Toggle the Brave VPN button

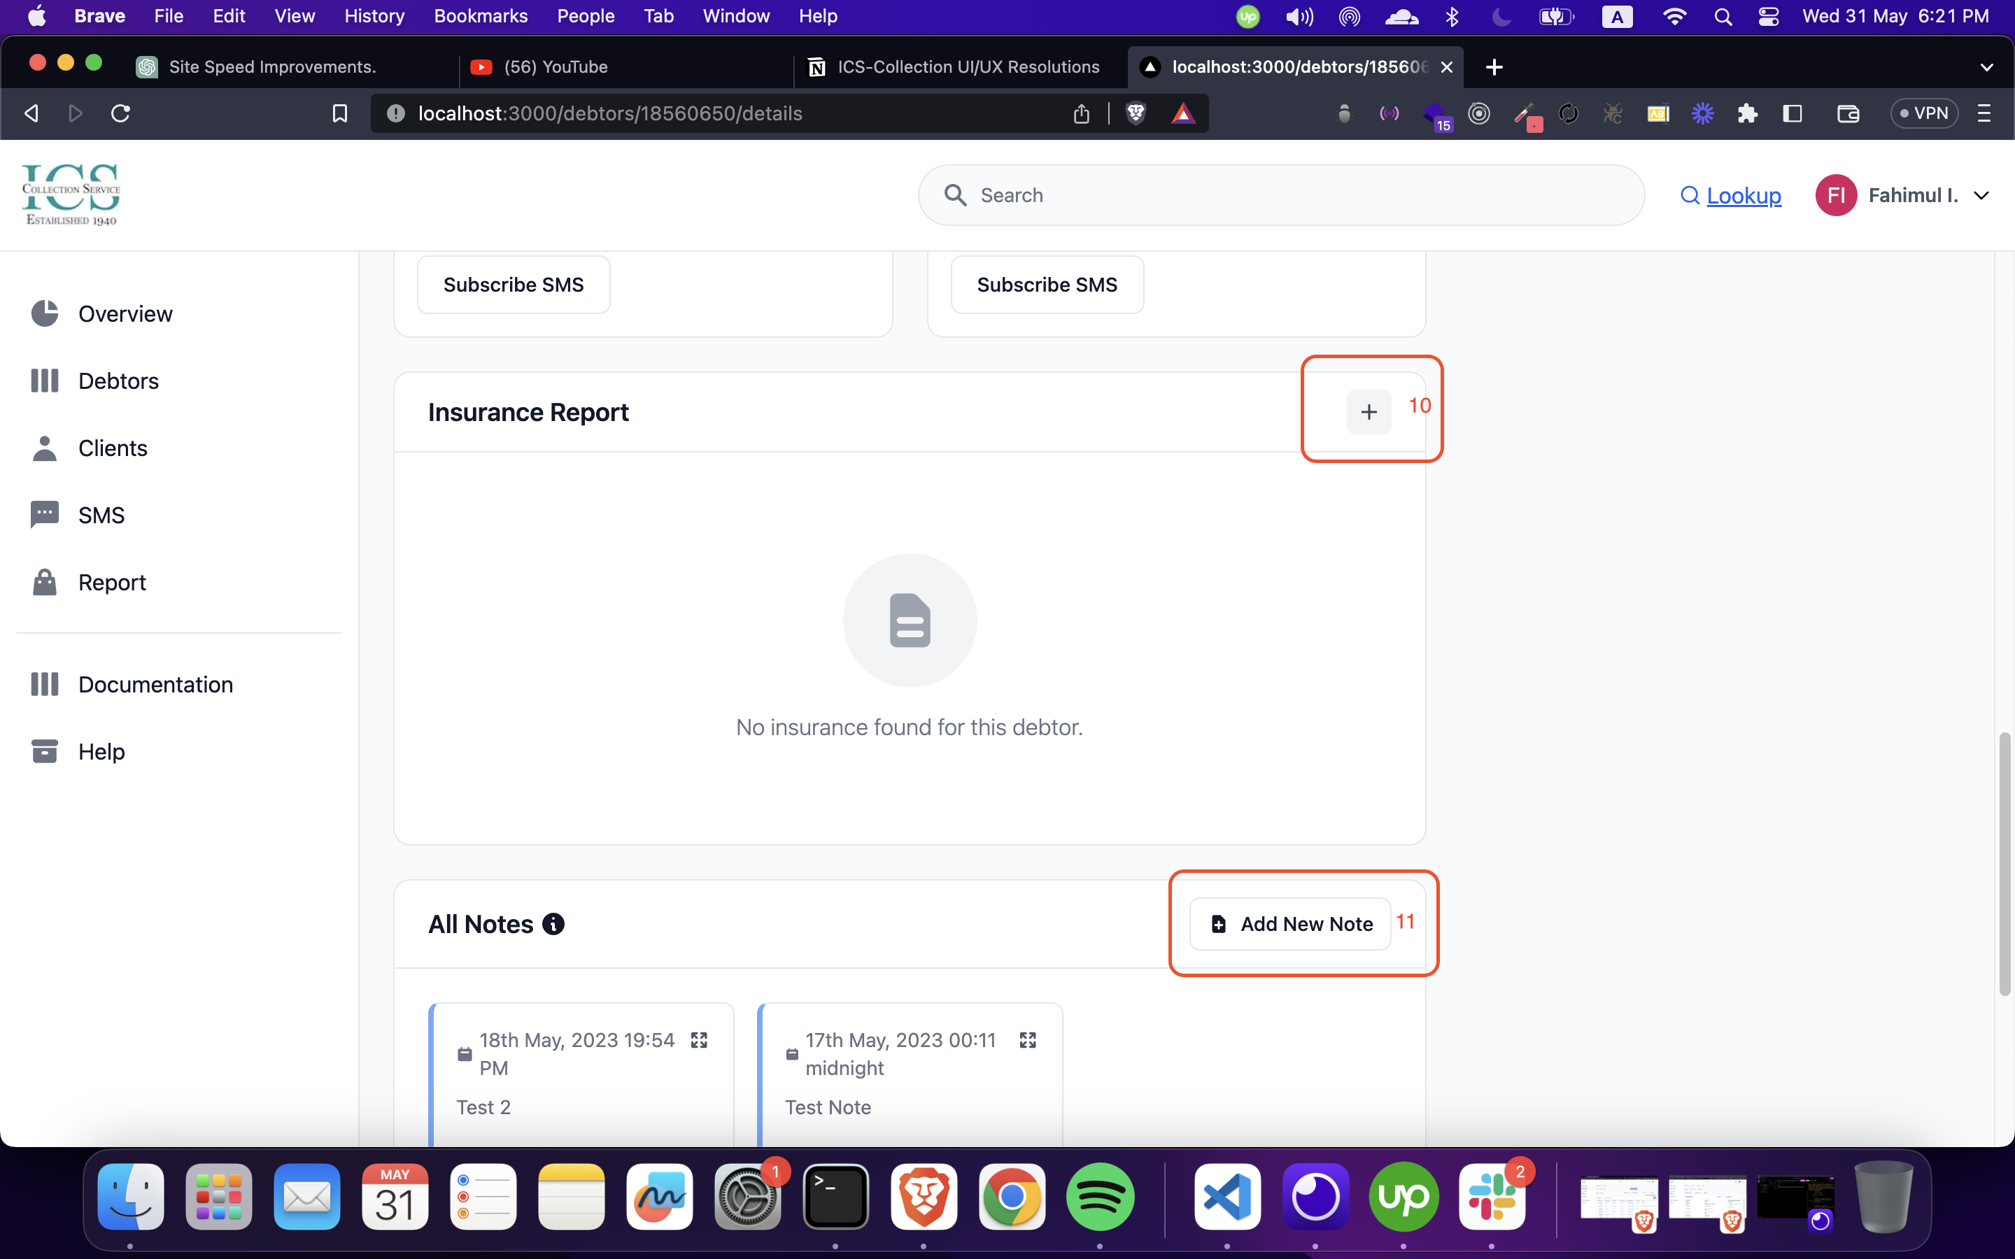pyautogui.click(x=1923, y=113)
